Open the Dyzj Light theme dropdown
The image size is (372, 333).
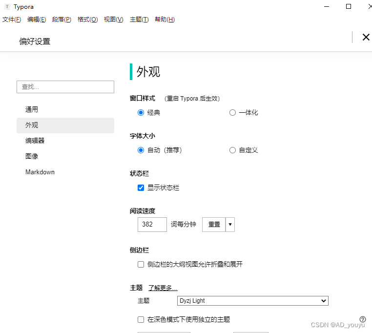click(253, 301)
